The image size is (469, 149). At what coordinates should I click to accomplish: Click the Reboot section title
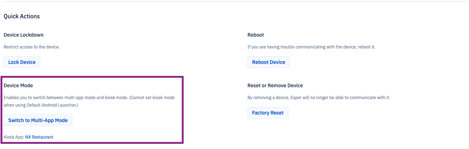(256, 35)
